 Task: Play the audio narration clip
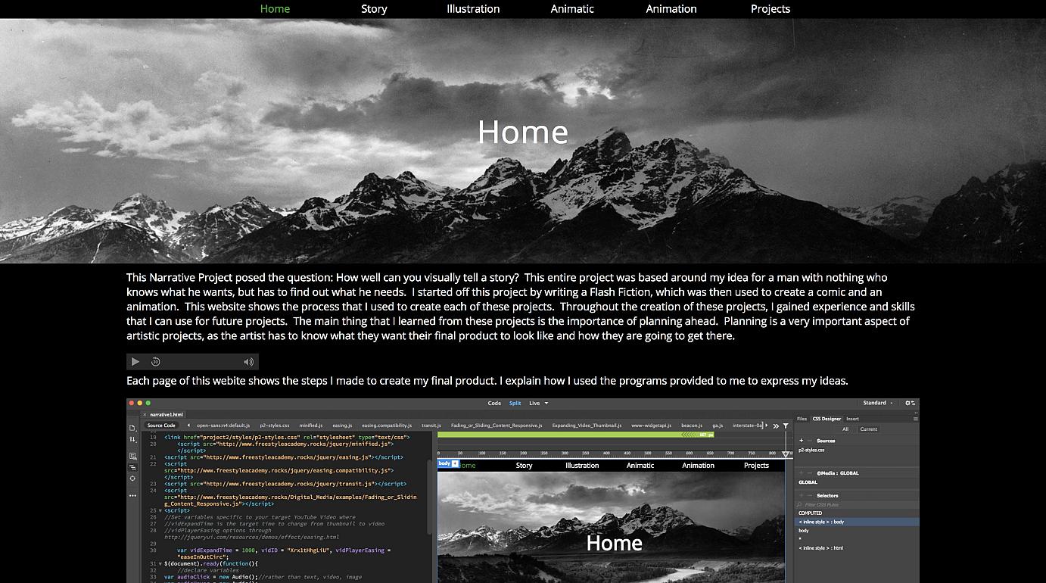135,362
